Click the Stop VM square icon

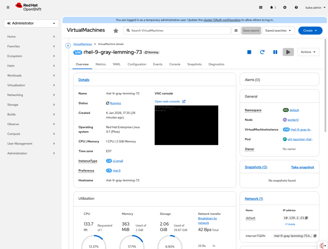pos(249,52)
